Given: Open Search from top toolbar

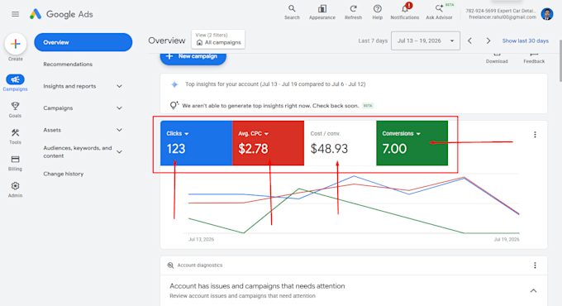Looking at the screenshot, I should coord(292,12).
